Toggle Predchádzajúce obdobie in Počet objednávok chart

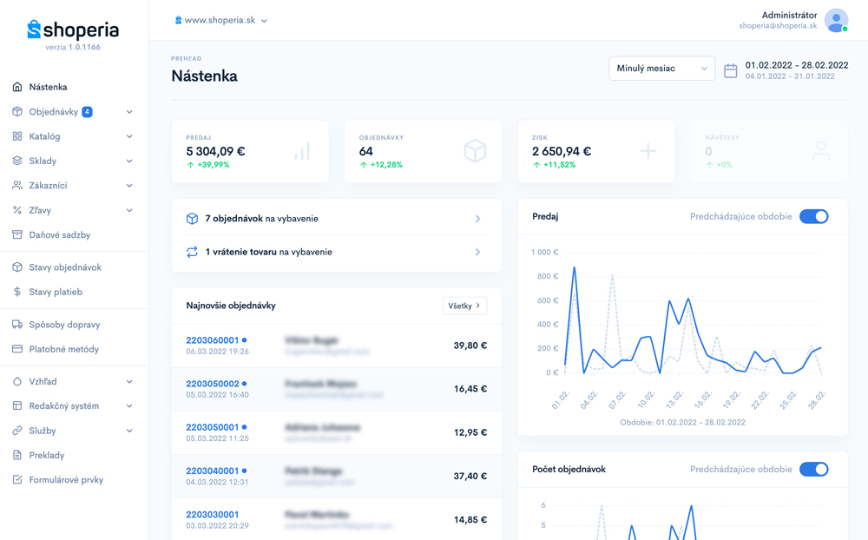coord(813,469)
